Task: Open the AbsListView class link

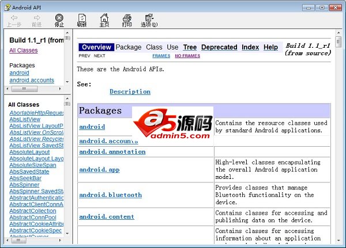Action: [25, 119]
